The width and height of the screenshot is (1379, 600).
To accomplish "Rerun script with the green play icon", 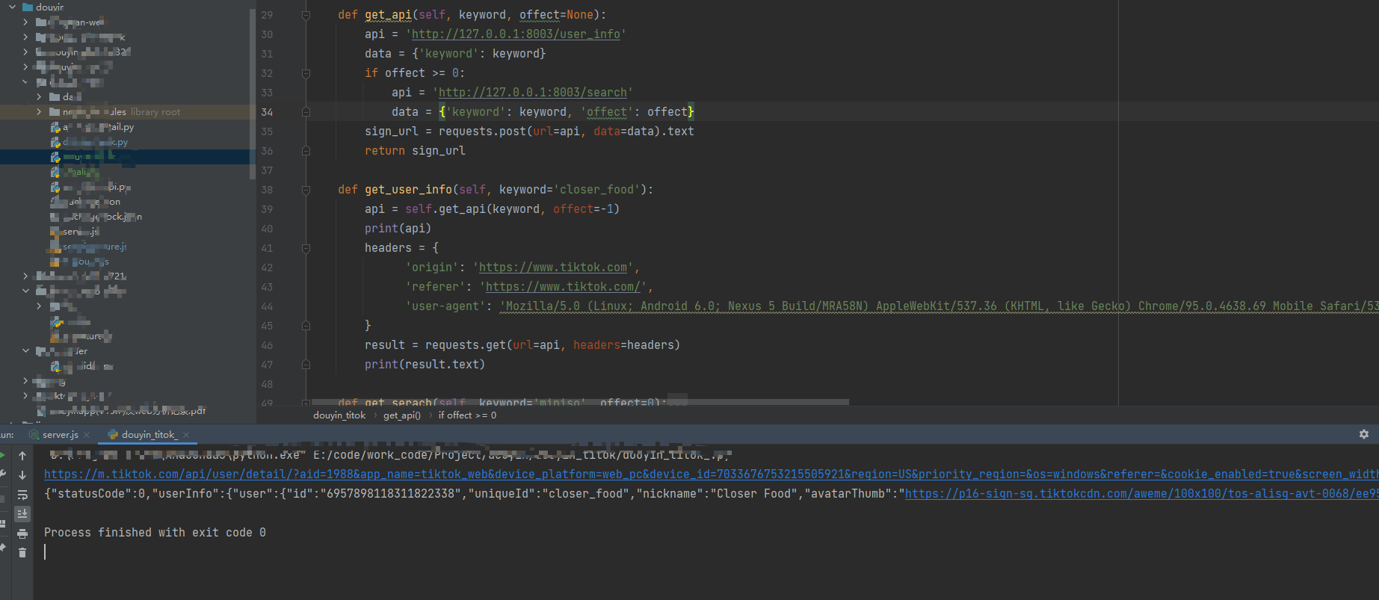I will pyautogui.click(x=3, y=455).
